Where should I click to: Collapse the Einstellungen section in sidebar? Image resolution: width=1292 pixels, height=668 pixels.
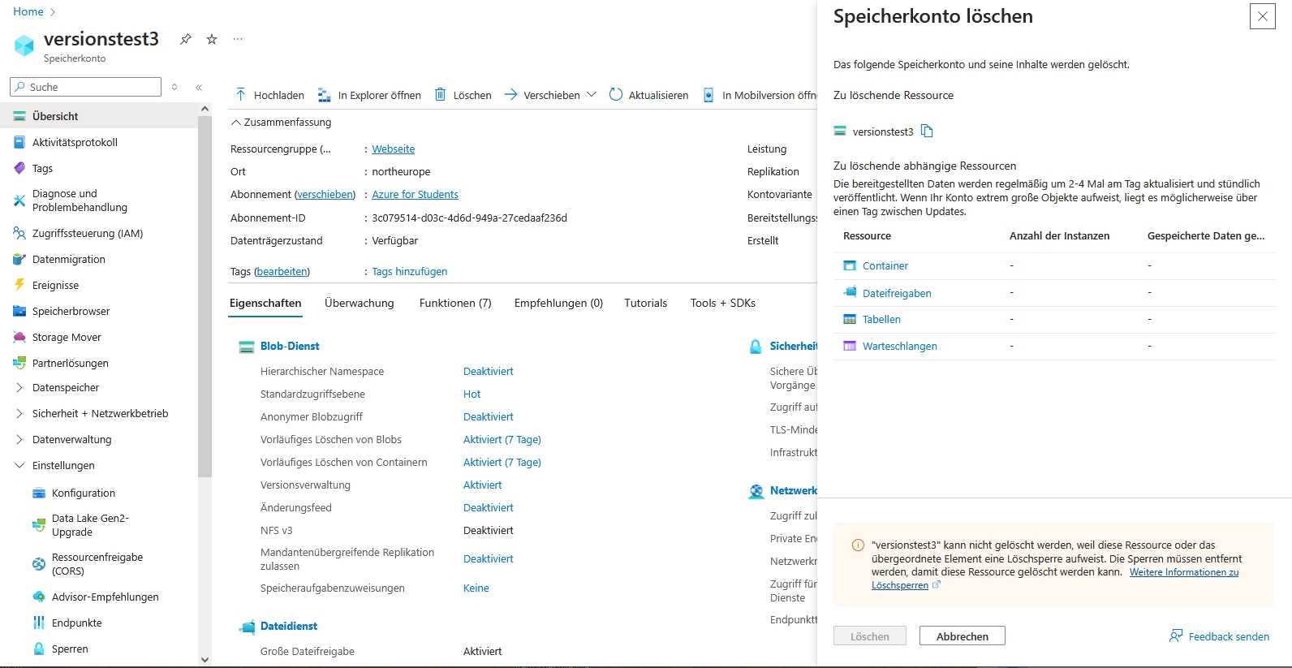click(19, 466)
